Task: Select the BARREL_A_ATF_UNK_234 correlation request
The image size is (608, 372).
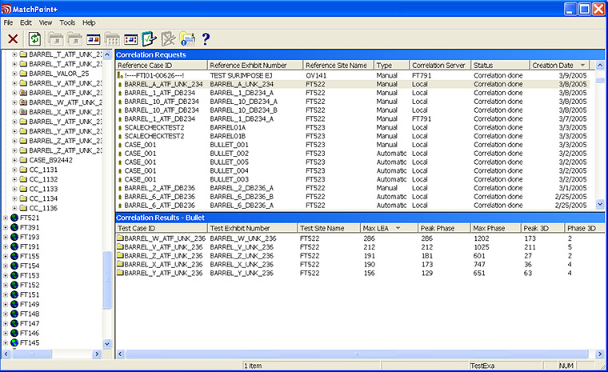Action: [x=352, y=84]
